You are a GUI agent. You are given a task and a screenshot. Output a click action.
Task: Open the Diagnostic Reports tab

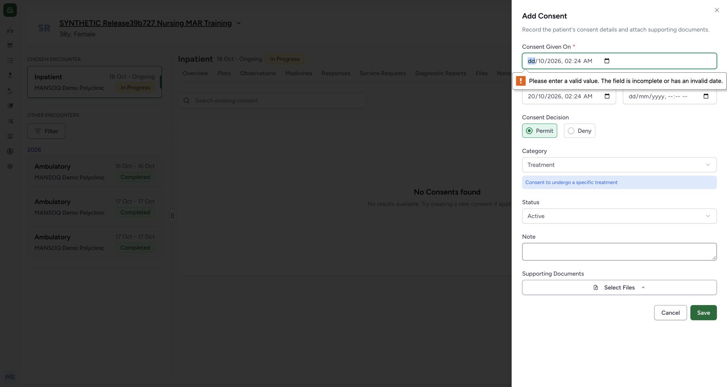pos(440,73)
